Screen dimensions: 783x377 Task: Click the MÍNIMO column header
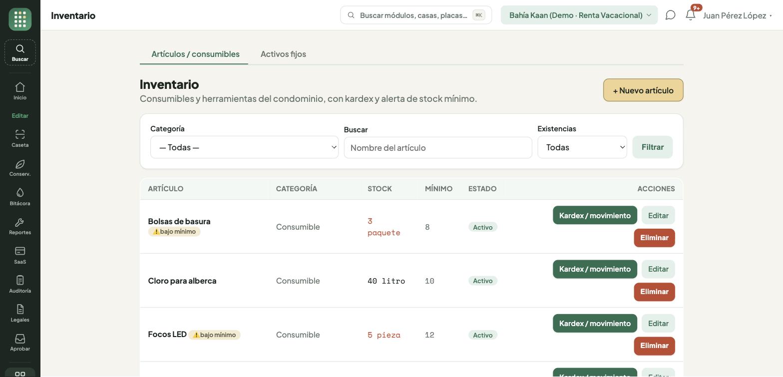pos(438,189)
